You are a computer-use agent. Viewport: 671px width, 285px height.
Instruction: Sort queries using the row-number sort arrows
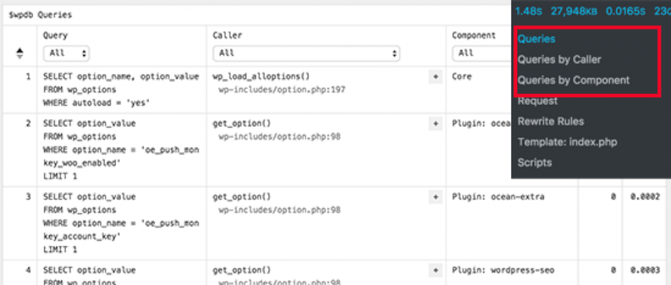click(x=20, y=53)
